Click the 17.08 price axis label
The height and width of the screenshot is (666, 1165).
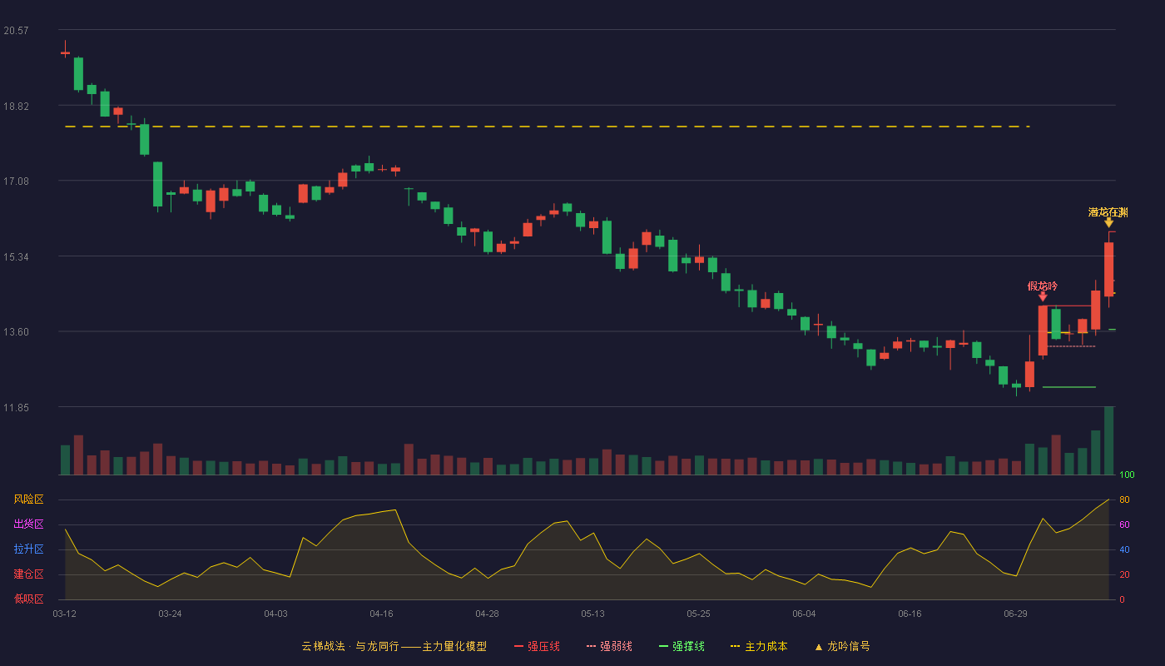point(16,181)
